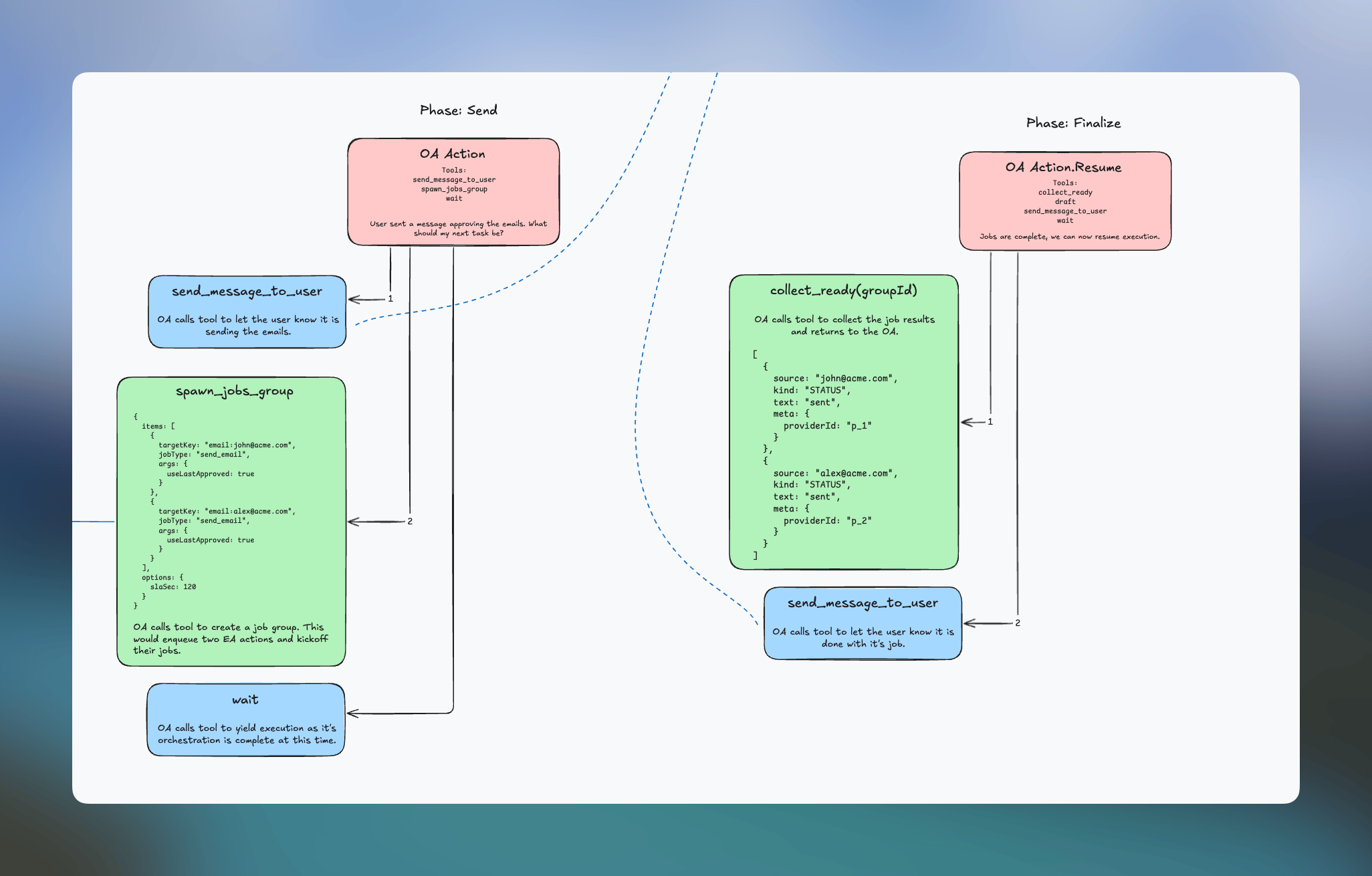1372x876 pixels.
Task: Click the source "alex@acme.com" line in collect_ready
Action: pos(835,473)
